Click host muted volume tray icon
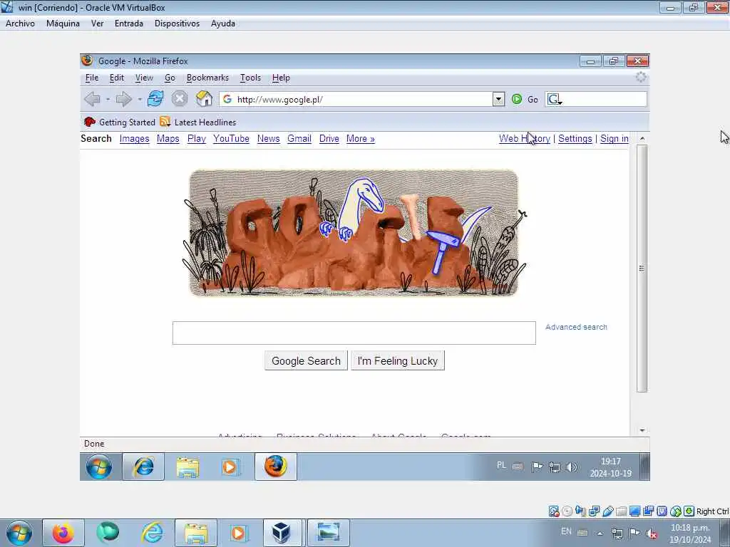Screen dimensions: 730x547 point(653,533)
